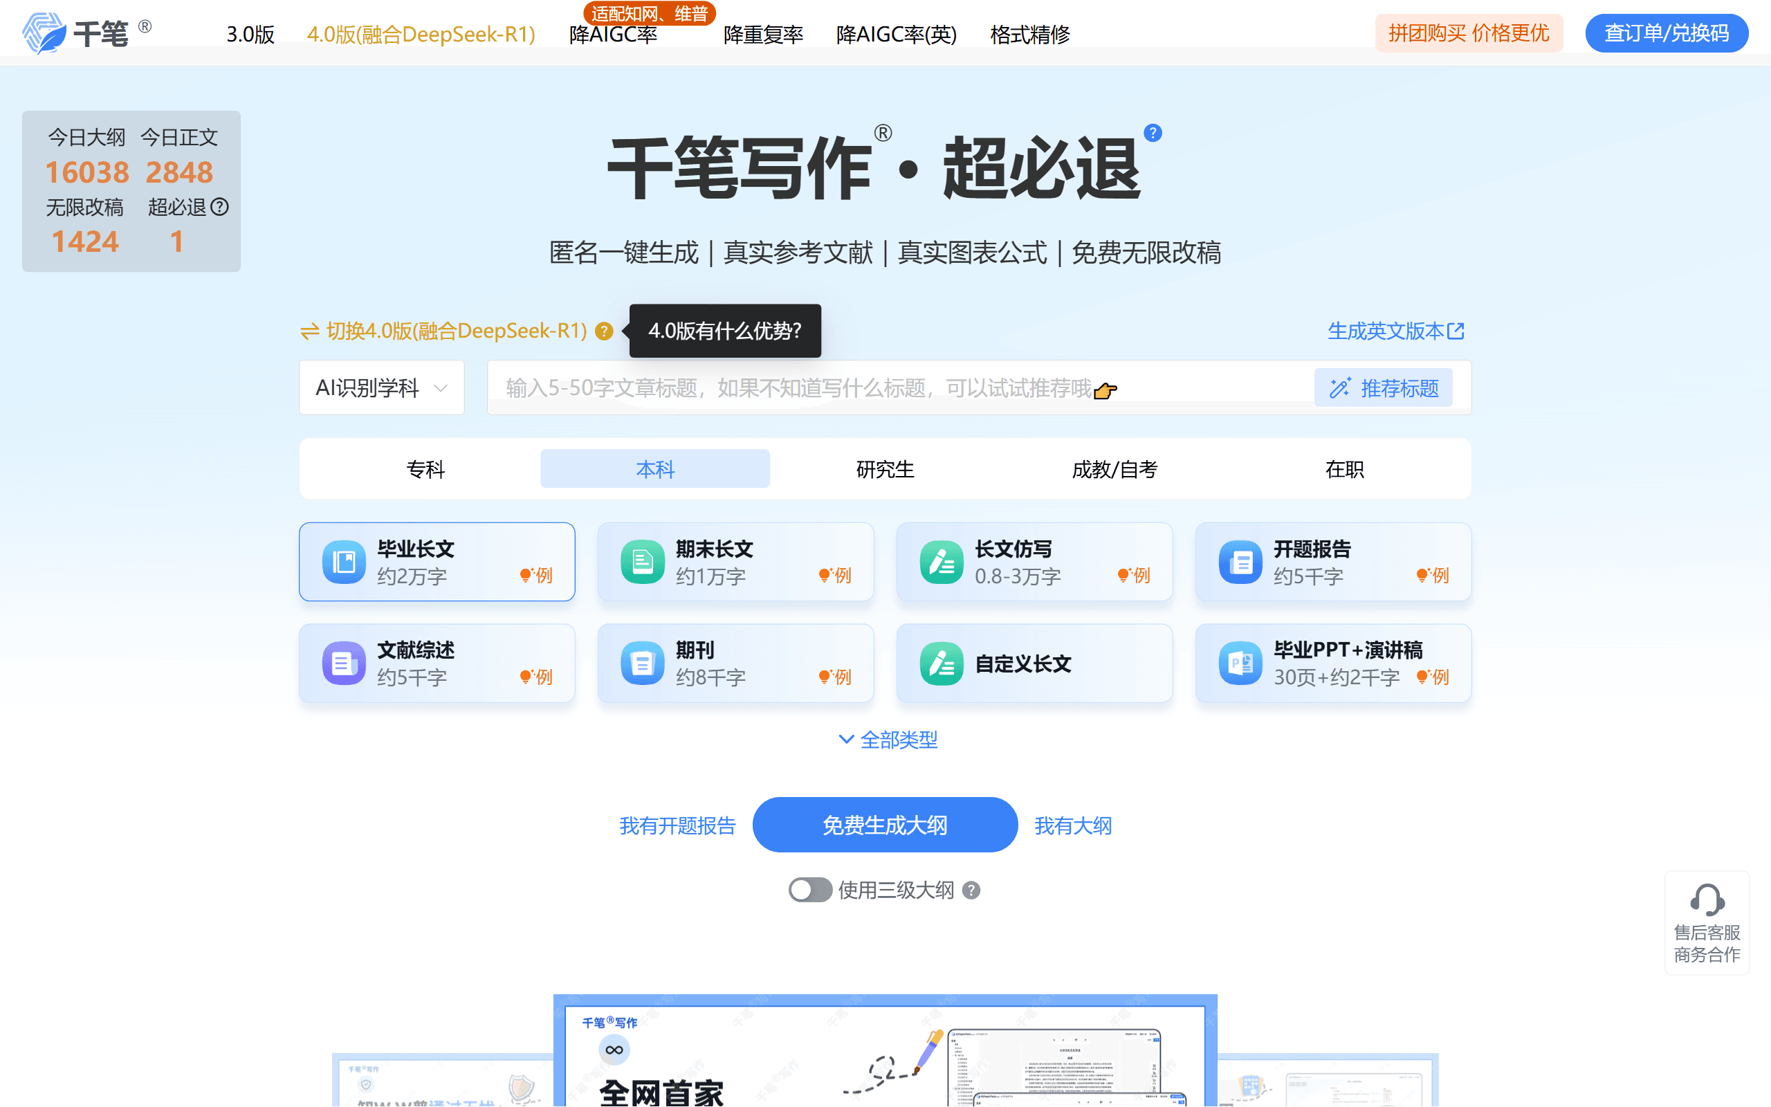Select the 研究生 education level
Viewport: 1771px width, 1107px height.
pyautogui.click(x=885, y=469)
